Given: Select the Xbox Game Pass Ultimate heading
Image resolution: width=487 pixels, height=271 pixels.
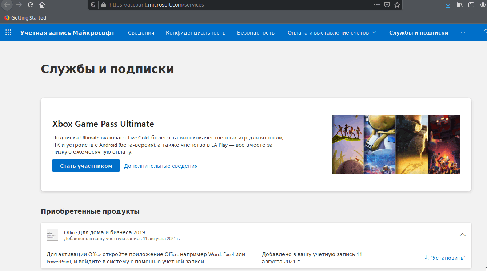Looking at the screenshot, I should [x=103, y=124].
